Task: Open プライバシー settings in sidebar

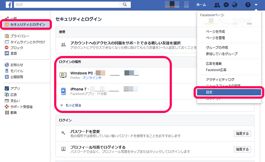Action: [x=20, y=36]
